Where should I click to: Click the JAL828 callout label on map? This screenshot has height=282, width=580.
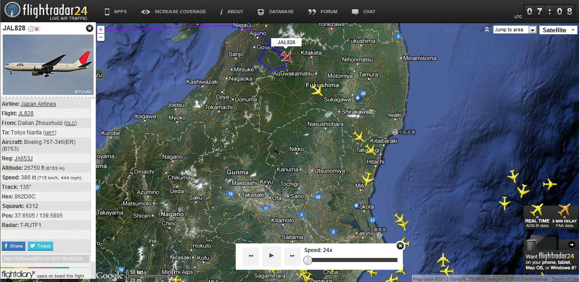coord(286,42)
